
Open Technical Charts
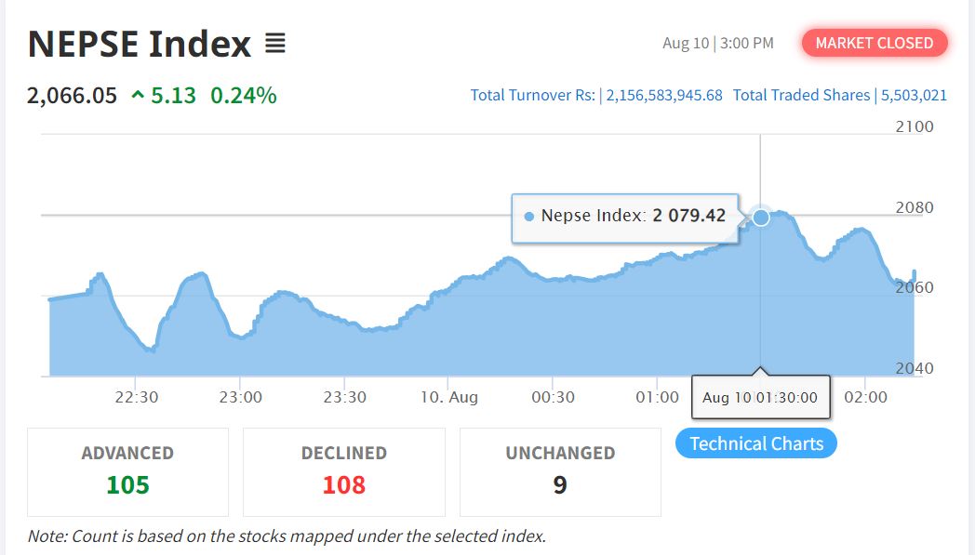[756, 443]
